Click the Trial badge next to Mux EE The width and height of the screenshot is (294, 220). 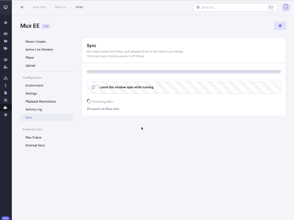click(46, 26)
